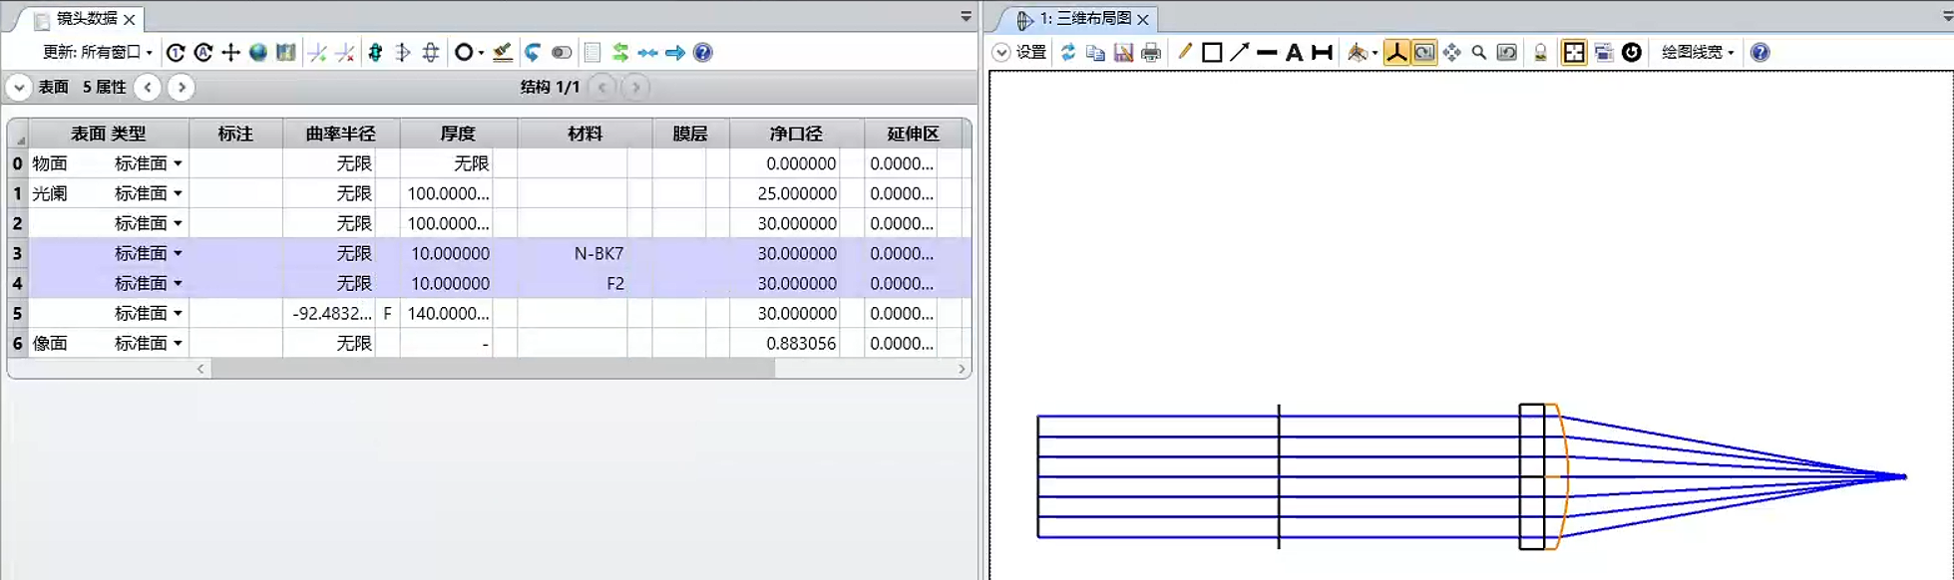Click the add-fold-mirror icon with green plus

coord(318,53)
